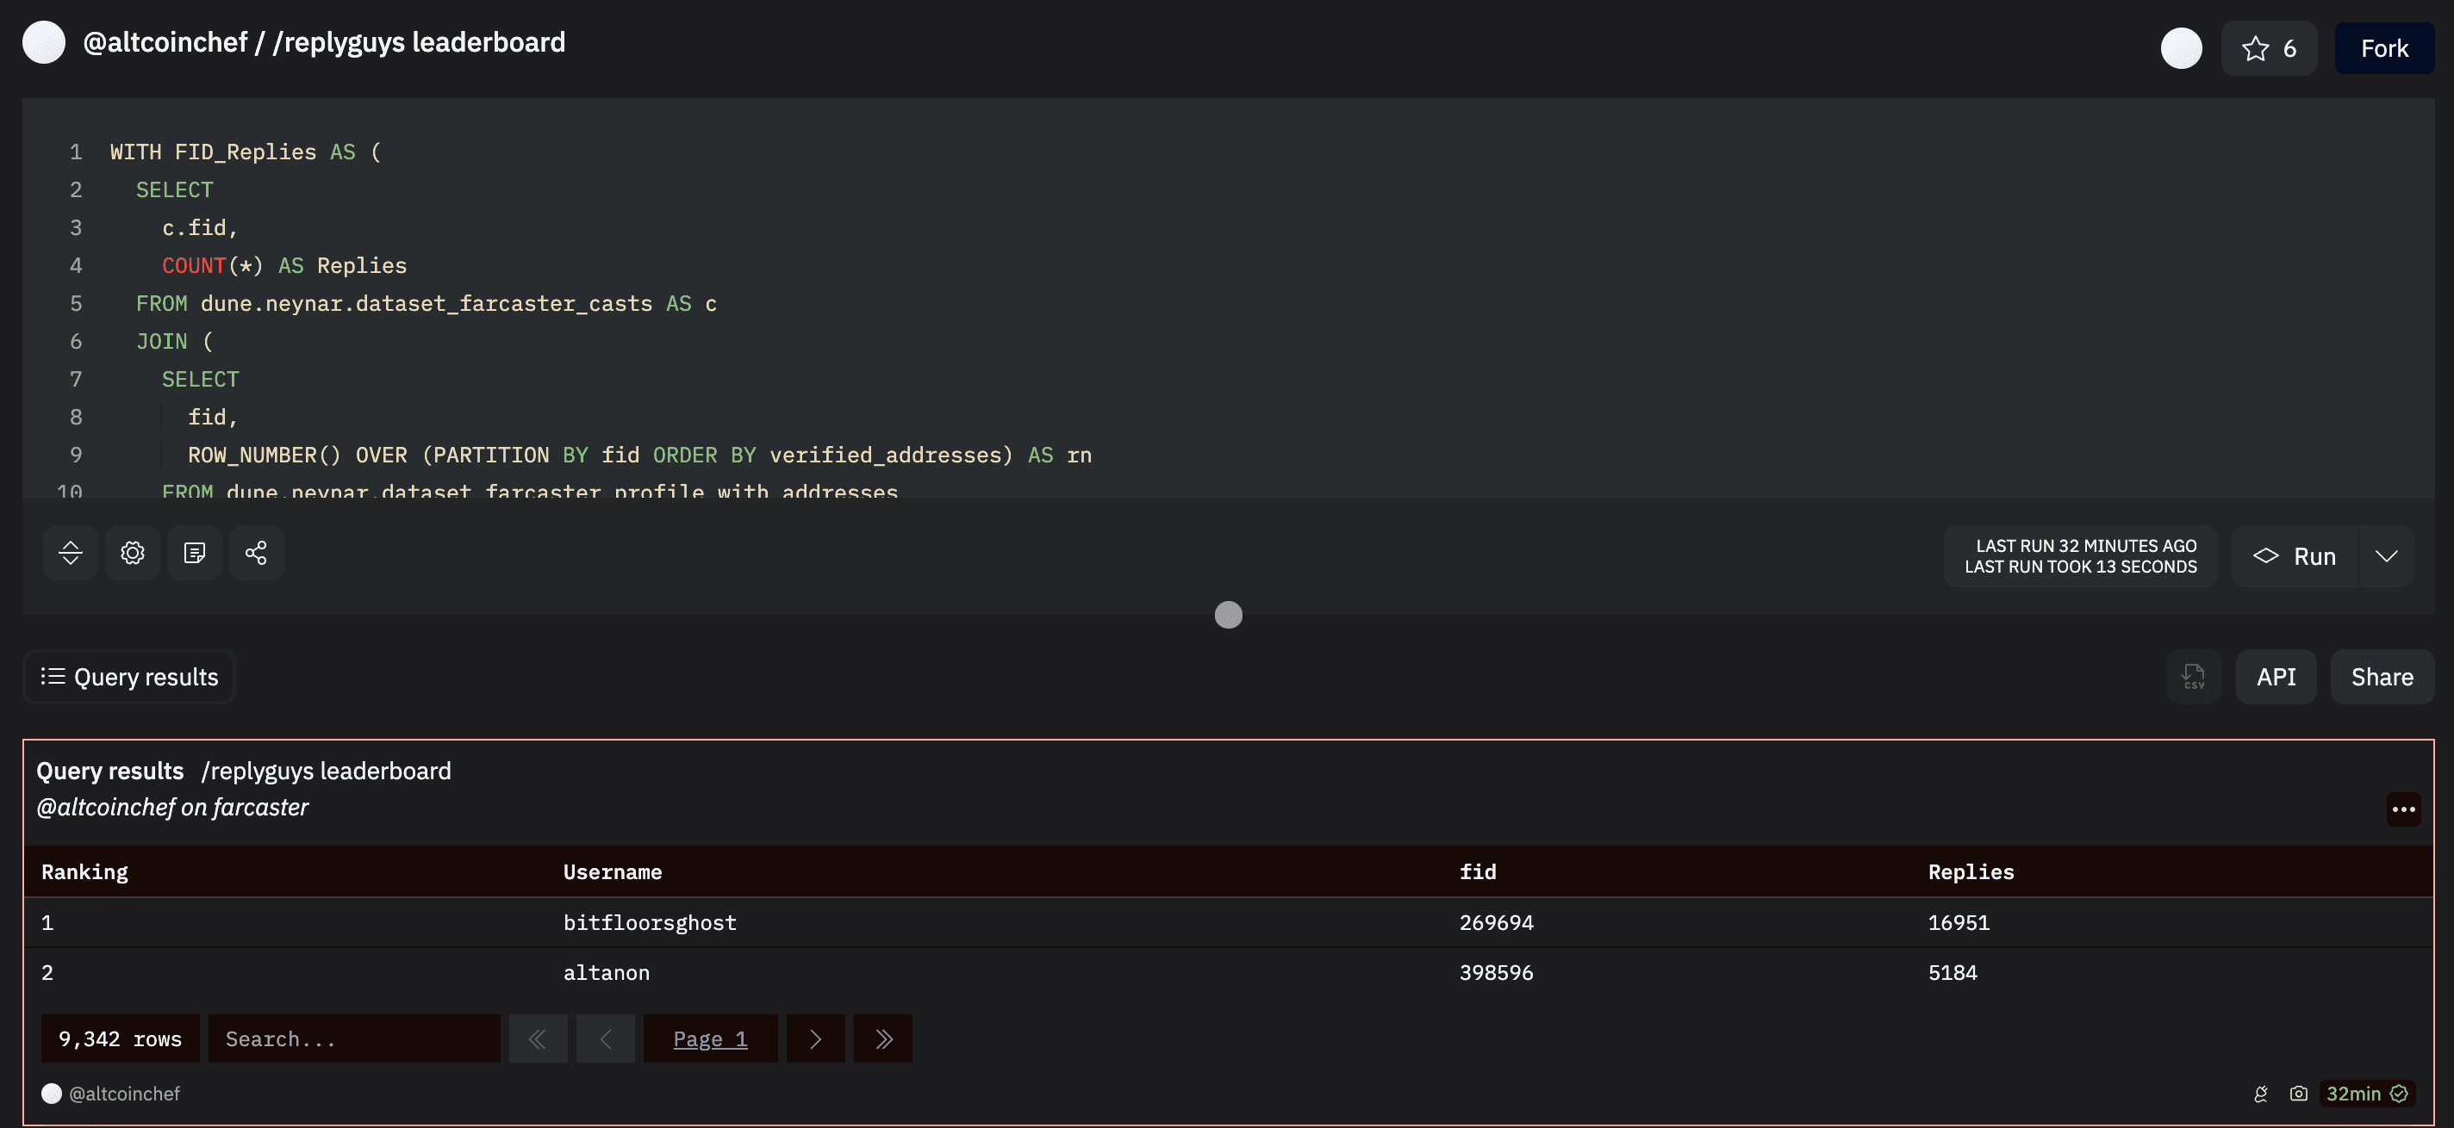Place cursor on COUNT(*) AS Replies line
This screenshot has height=1128, width=2454.
(283, 265)
